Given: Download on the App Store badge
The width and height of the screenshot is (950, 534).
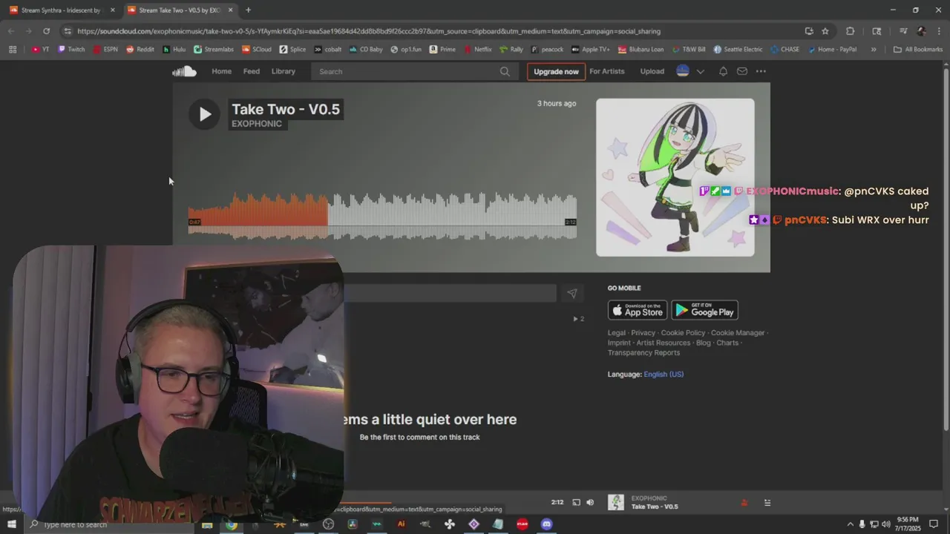Looking at the screenshot, I should (x=638, y=310).
